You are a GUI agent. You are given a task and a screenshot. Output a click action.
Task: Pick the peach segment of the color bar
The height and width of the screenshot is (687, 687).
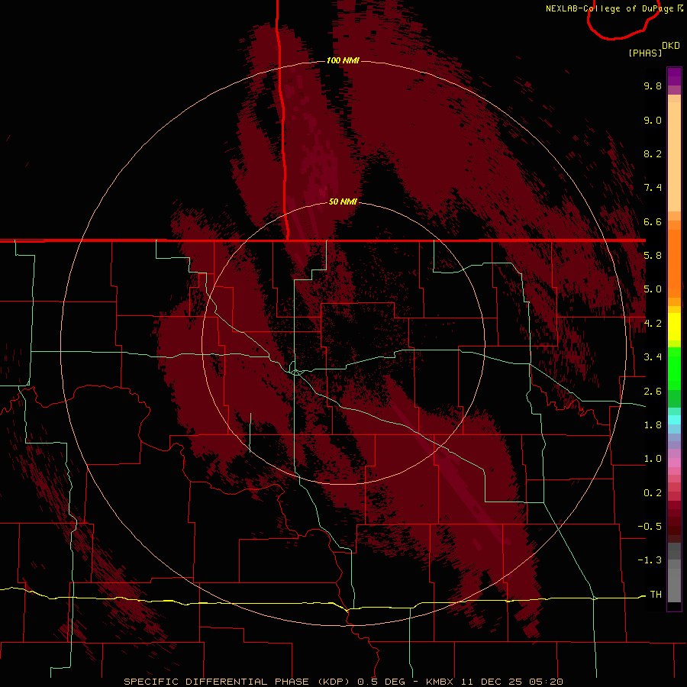[674, 153]
